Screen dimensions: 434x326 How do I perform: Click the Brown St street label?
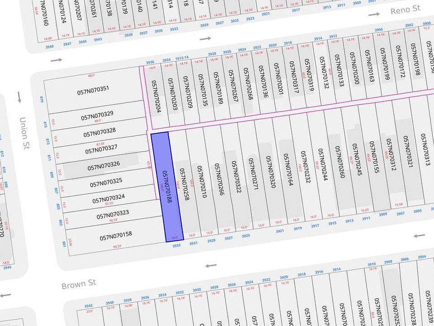coord(79,284)
